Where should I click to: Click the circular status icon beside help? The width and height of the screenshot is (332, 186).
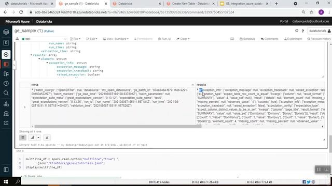click(x=297, y=31)
